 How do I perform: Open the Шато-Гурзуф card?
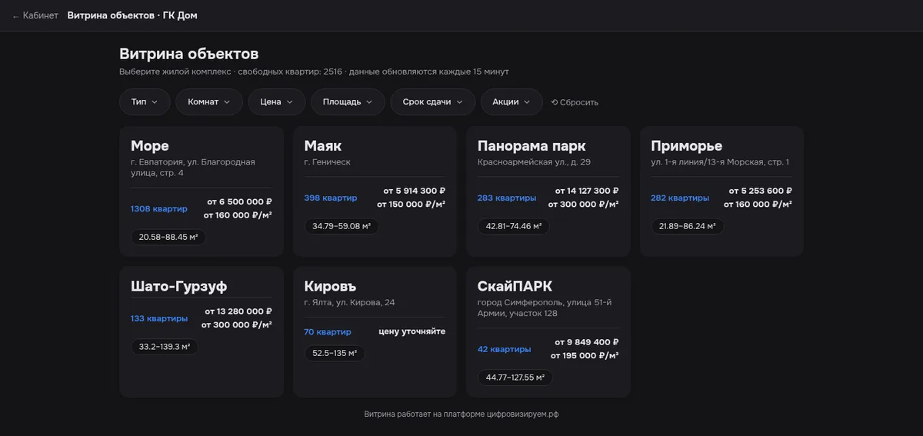202,331
